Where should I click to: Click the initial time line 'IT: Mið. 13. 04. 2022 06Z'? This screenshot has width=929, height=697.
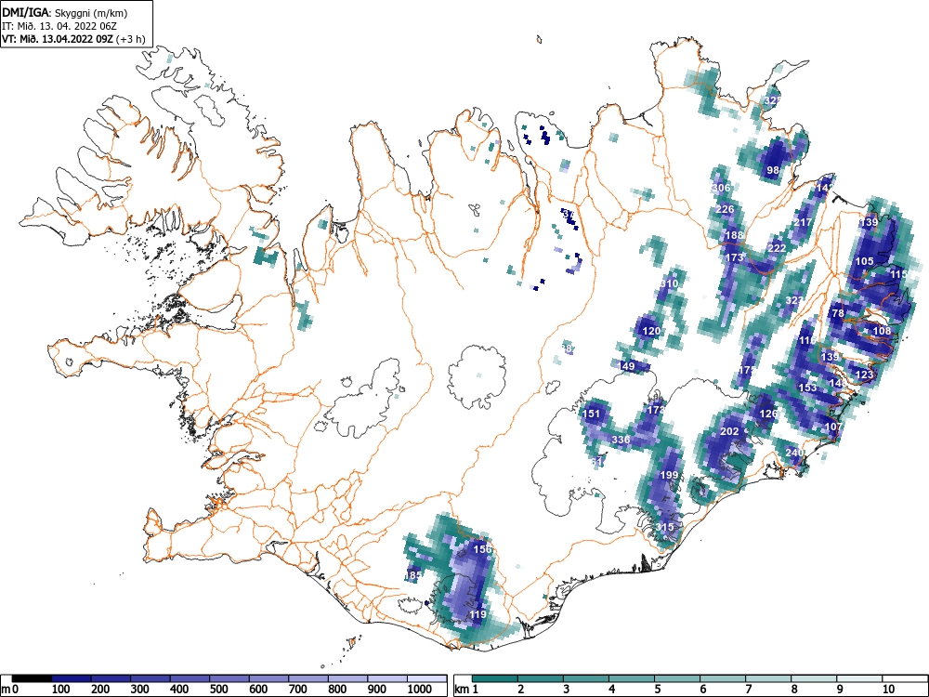[59, 26]
